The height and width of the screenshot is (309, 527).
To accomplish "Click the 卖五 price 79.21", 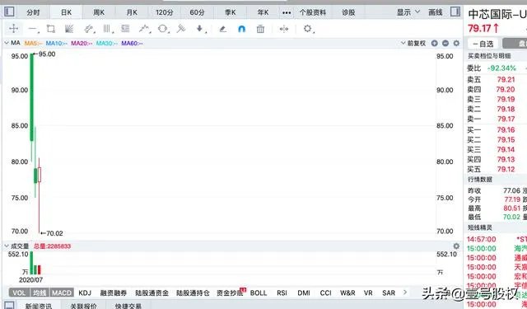I will coord(506,80).
